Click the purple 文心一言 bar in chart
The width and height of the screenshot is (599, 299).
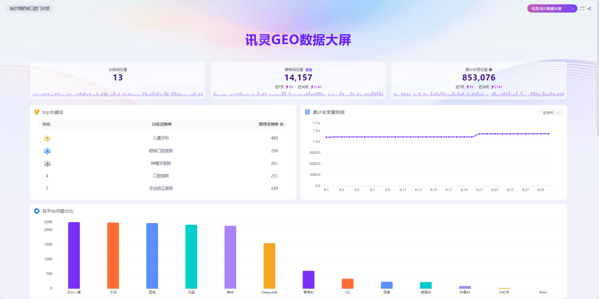(74, 255)
